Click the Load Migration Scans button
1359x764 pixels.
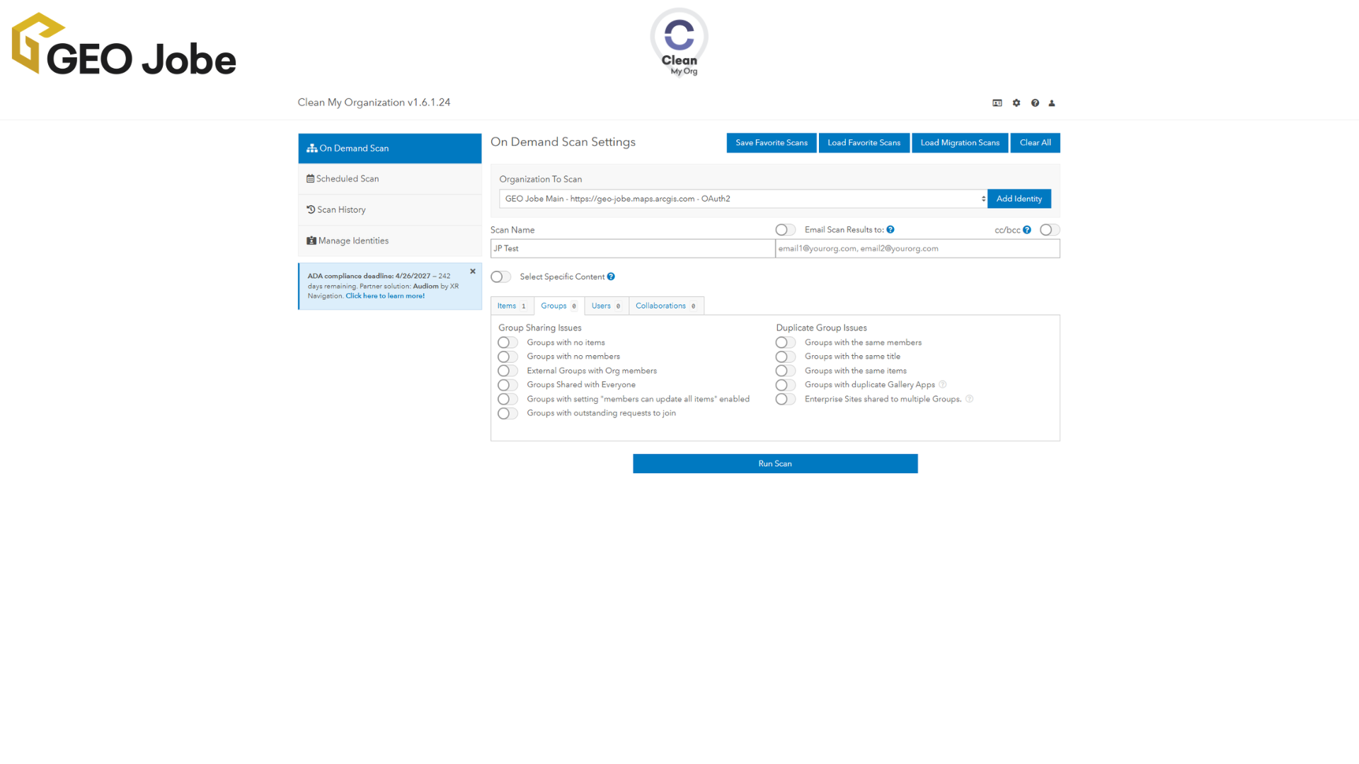coord(960,143)
